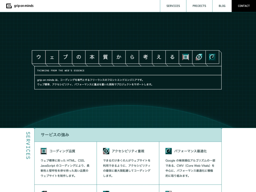Image resolution: width=256 pixels, height=192 pixels.
Task: Click the description mentioning HTML, CSS, JavaScript
Action: [x=65, y=168]
